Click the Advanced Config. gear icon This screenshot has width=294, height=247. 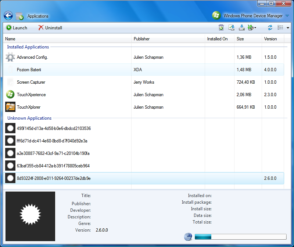tap(10, 57)
